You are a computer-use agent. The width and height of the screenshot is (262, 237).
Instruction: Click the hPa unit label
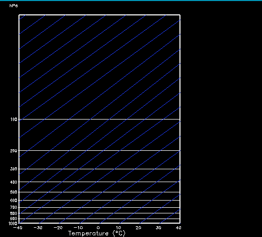click(x=13, y=6)
